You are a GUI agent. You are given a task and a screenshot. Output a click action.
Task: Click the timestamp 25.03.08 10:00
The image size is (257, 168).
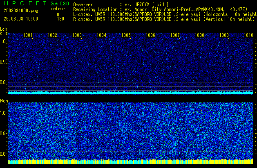click(x=21, y=19)
